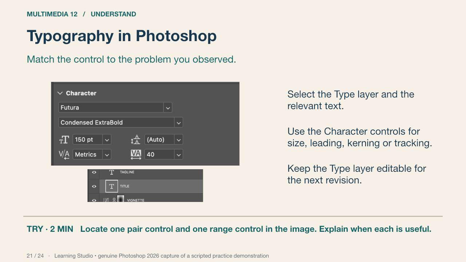Click the Condensed ExtraBold font style field
This screenshot has width=466, height=262.
pyautogui.click(x=116, y=123)
